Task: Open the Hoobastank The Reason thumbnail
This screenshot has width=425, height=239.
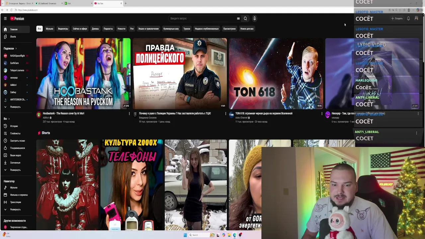Action: pos(83,73)
